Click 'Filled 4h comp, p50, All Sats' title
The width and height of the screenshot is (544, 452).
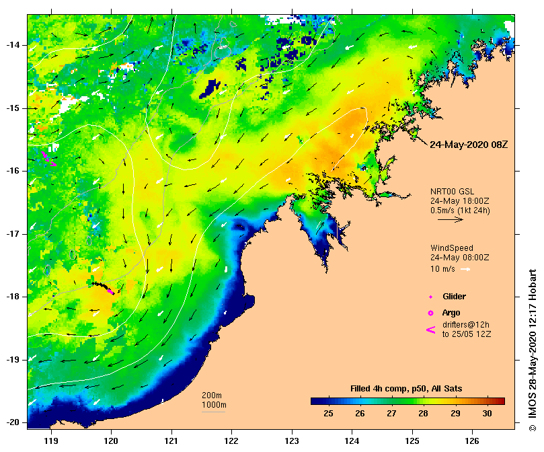click(406, 389)
